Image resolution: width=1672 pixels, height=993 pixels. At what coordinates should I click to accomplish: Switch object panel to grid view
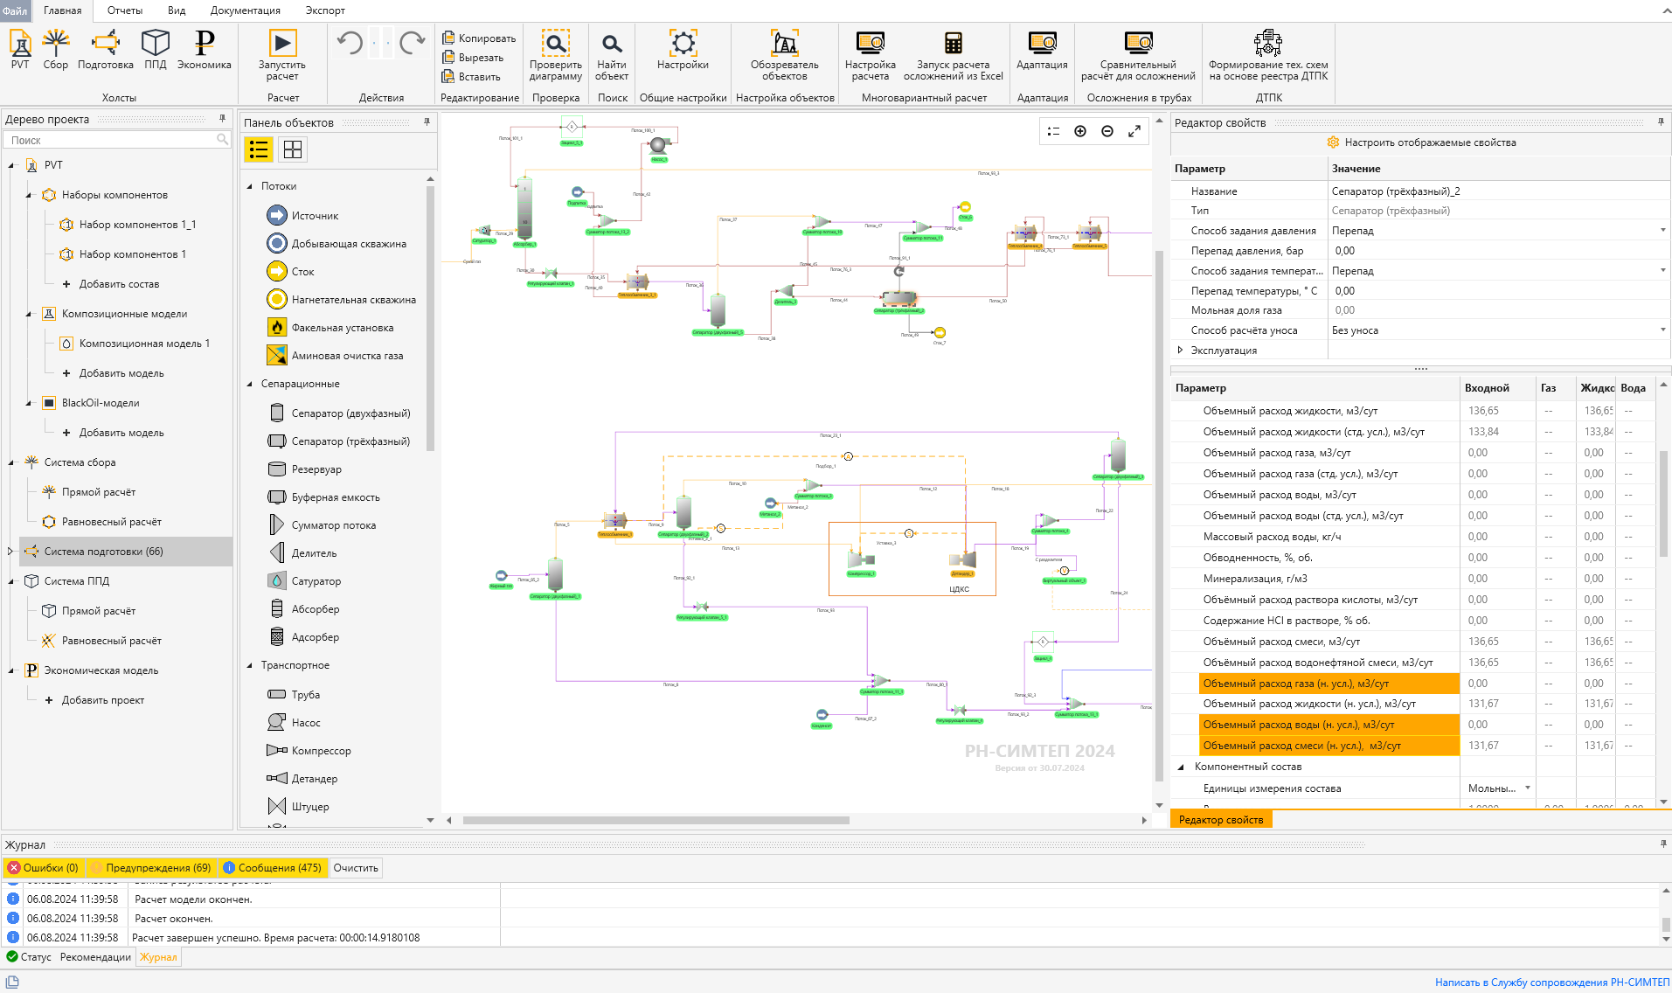pos(293,149)
